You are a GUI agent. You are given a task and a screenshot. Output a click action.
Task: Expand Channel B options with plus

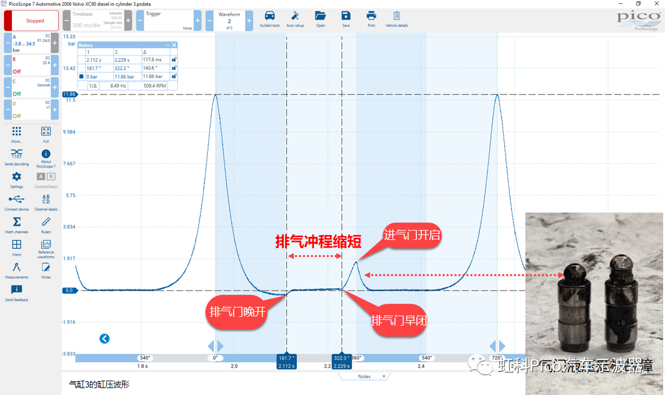pyautogui.click(x=55, y=65)
